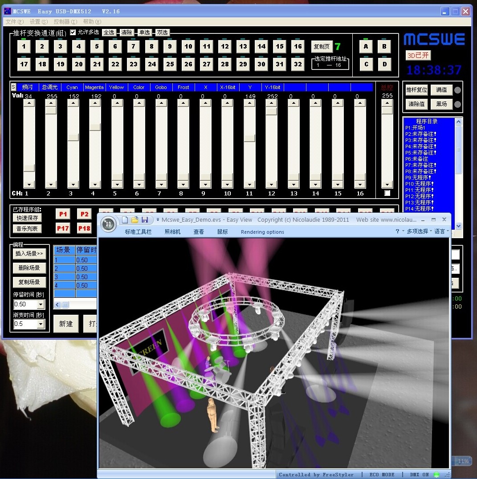Click the open folder icon in Easy View

(x=135, y=219)
